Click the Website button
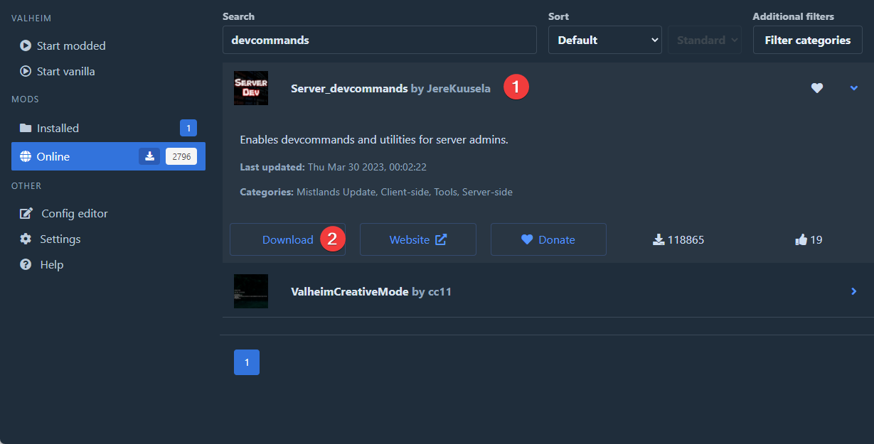874x444 pixels. 418,239
